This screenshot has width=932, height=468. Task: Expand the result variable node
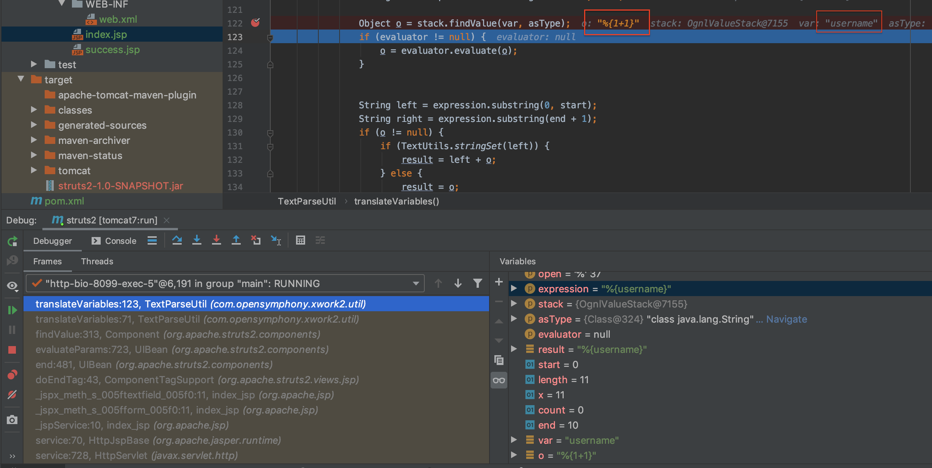(x=514, y=349)
